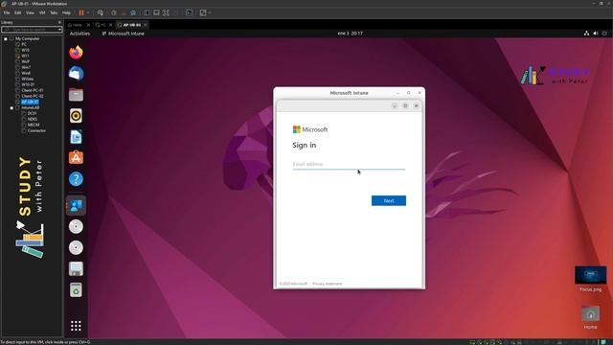Viewport: 613px width, 345px height.
Task: Select the PC virtual machine
Action: pyautogui.click(x=24, y=45)
